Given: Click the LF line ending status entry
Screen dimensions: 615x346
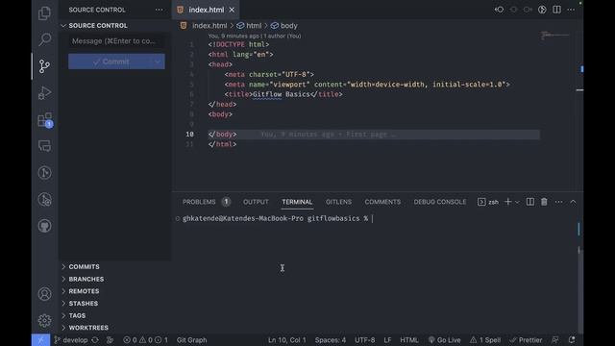Looking at the screenshot, I should click(387, 340).
